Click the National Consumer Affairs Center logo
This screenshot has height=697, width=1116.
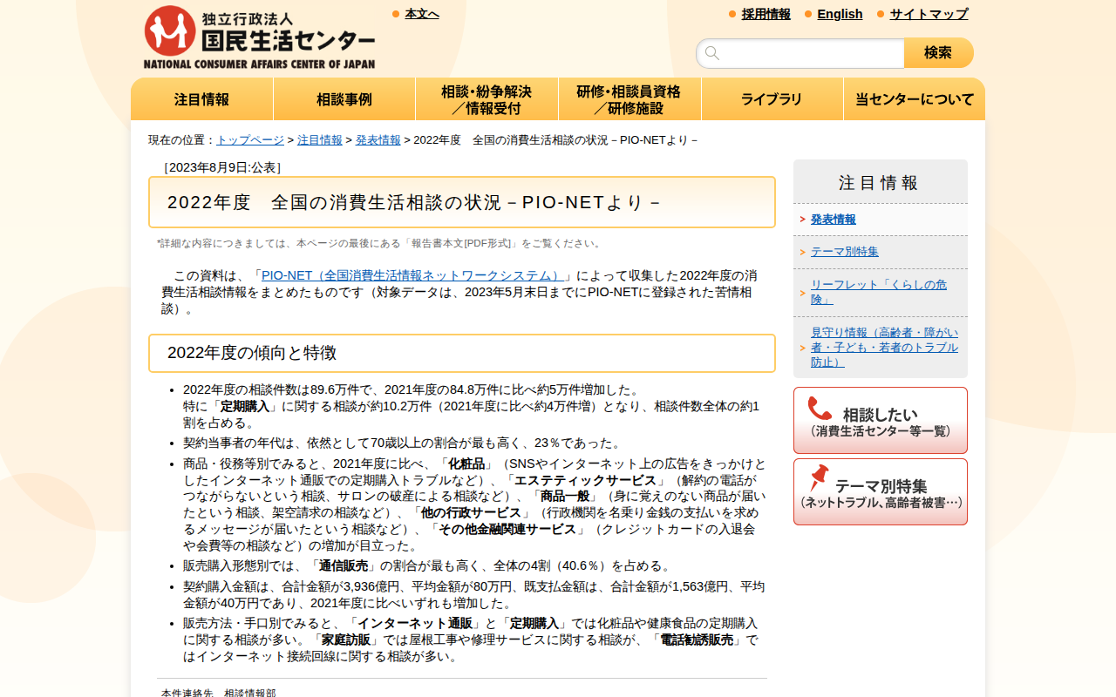point(259,37)
